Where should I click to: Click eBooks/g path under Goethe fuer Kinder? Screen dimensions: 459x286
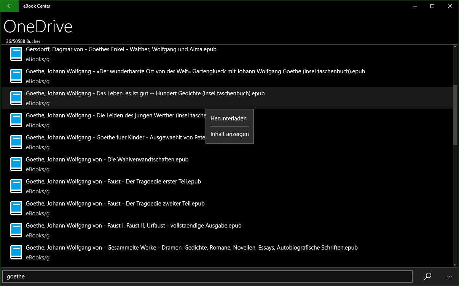38,147
